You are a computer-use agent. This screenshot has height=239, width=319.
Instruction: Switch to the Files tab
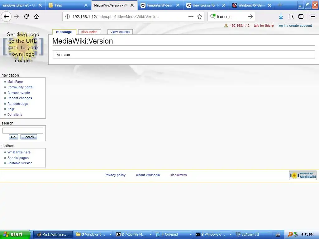(65, 5)
